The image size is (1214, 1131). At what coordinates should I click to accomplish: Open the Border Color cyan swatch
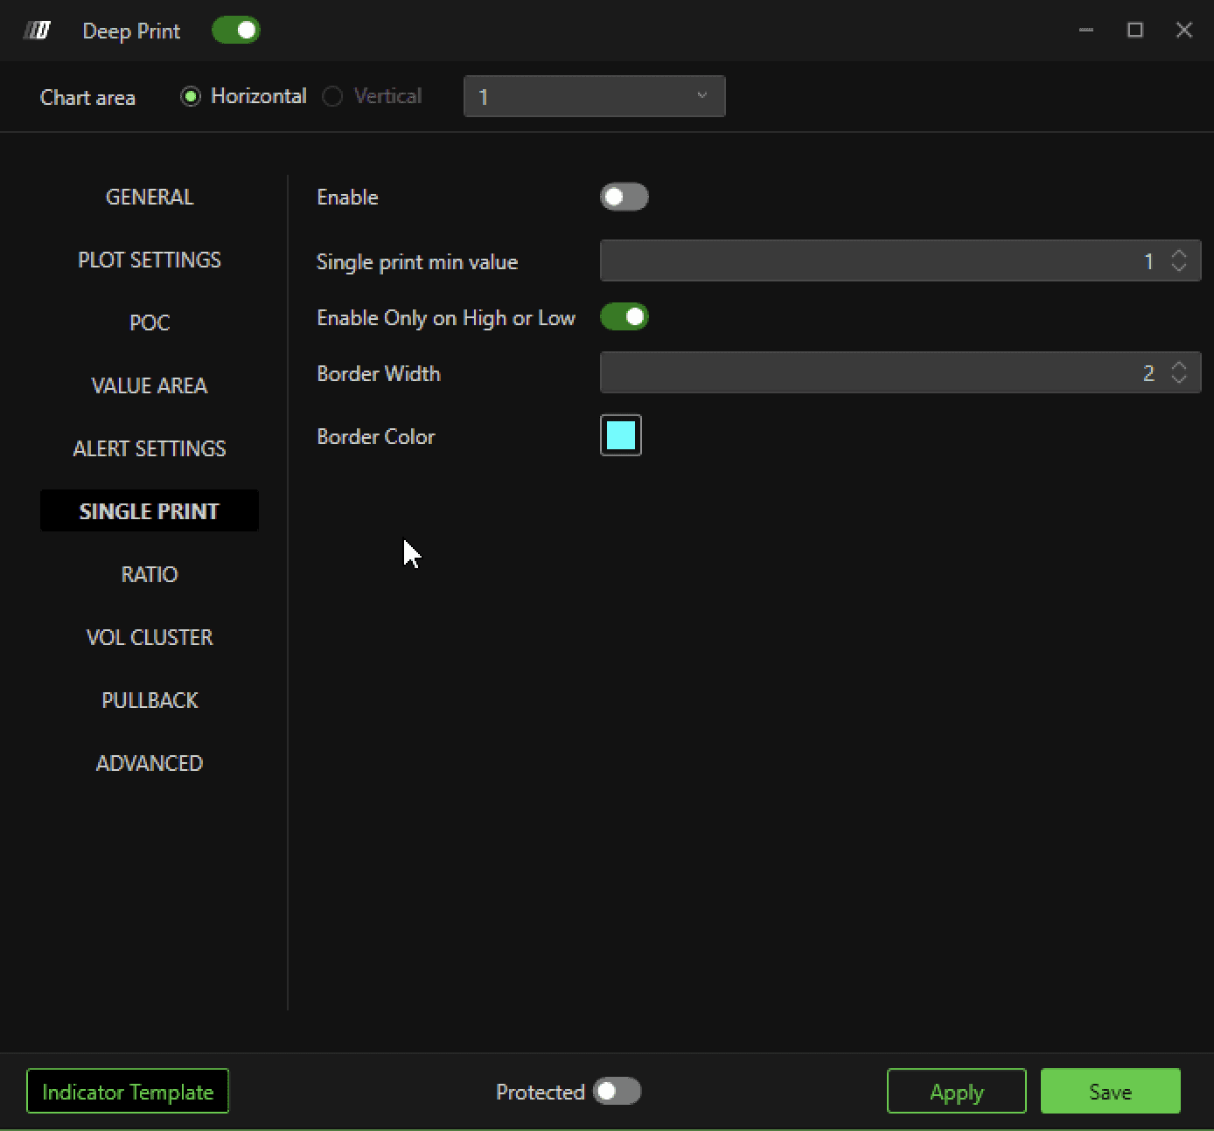[x=621, y=435]
